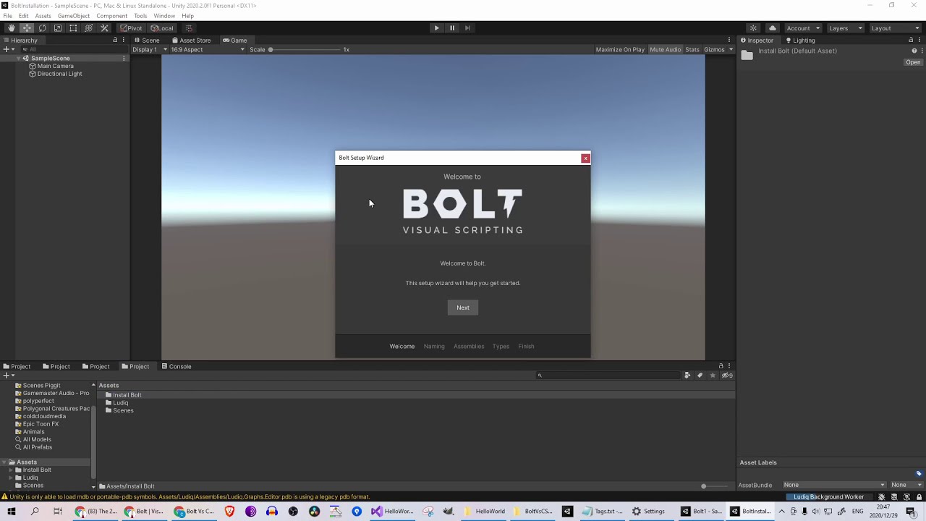926x521 pixels.
Task: Lock the Project panel
Action: point(721,366)
